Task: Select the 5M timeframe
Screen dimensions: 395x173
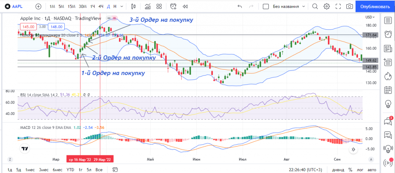Action: [x=61, y=6]
